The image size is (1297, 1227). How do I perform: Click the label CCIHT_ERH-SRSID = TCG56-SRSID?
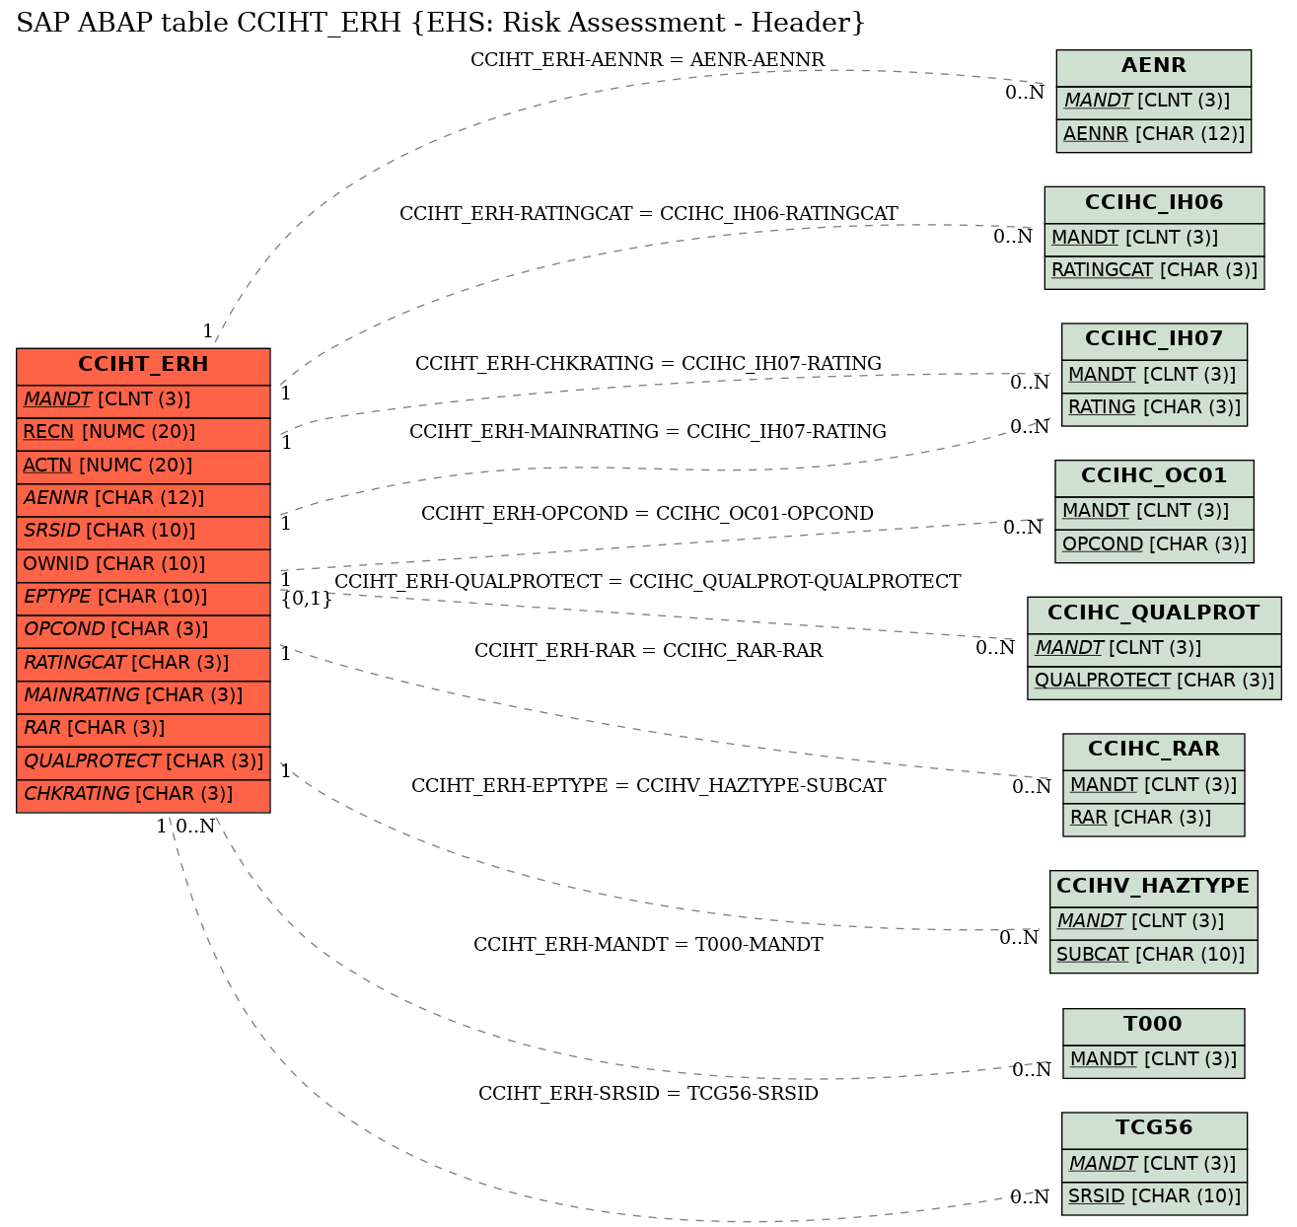[x=648, y=1094]
